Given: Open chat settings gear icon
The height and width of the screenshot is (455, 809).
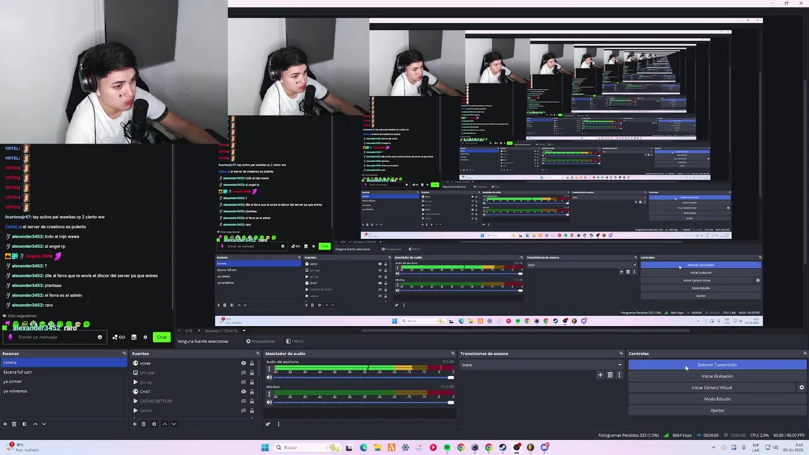Looking at the screenshot, I should coord(145,337).
